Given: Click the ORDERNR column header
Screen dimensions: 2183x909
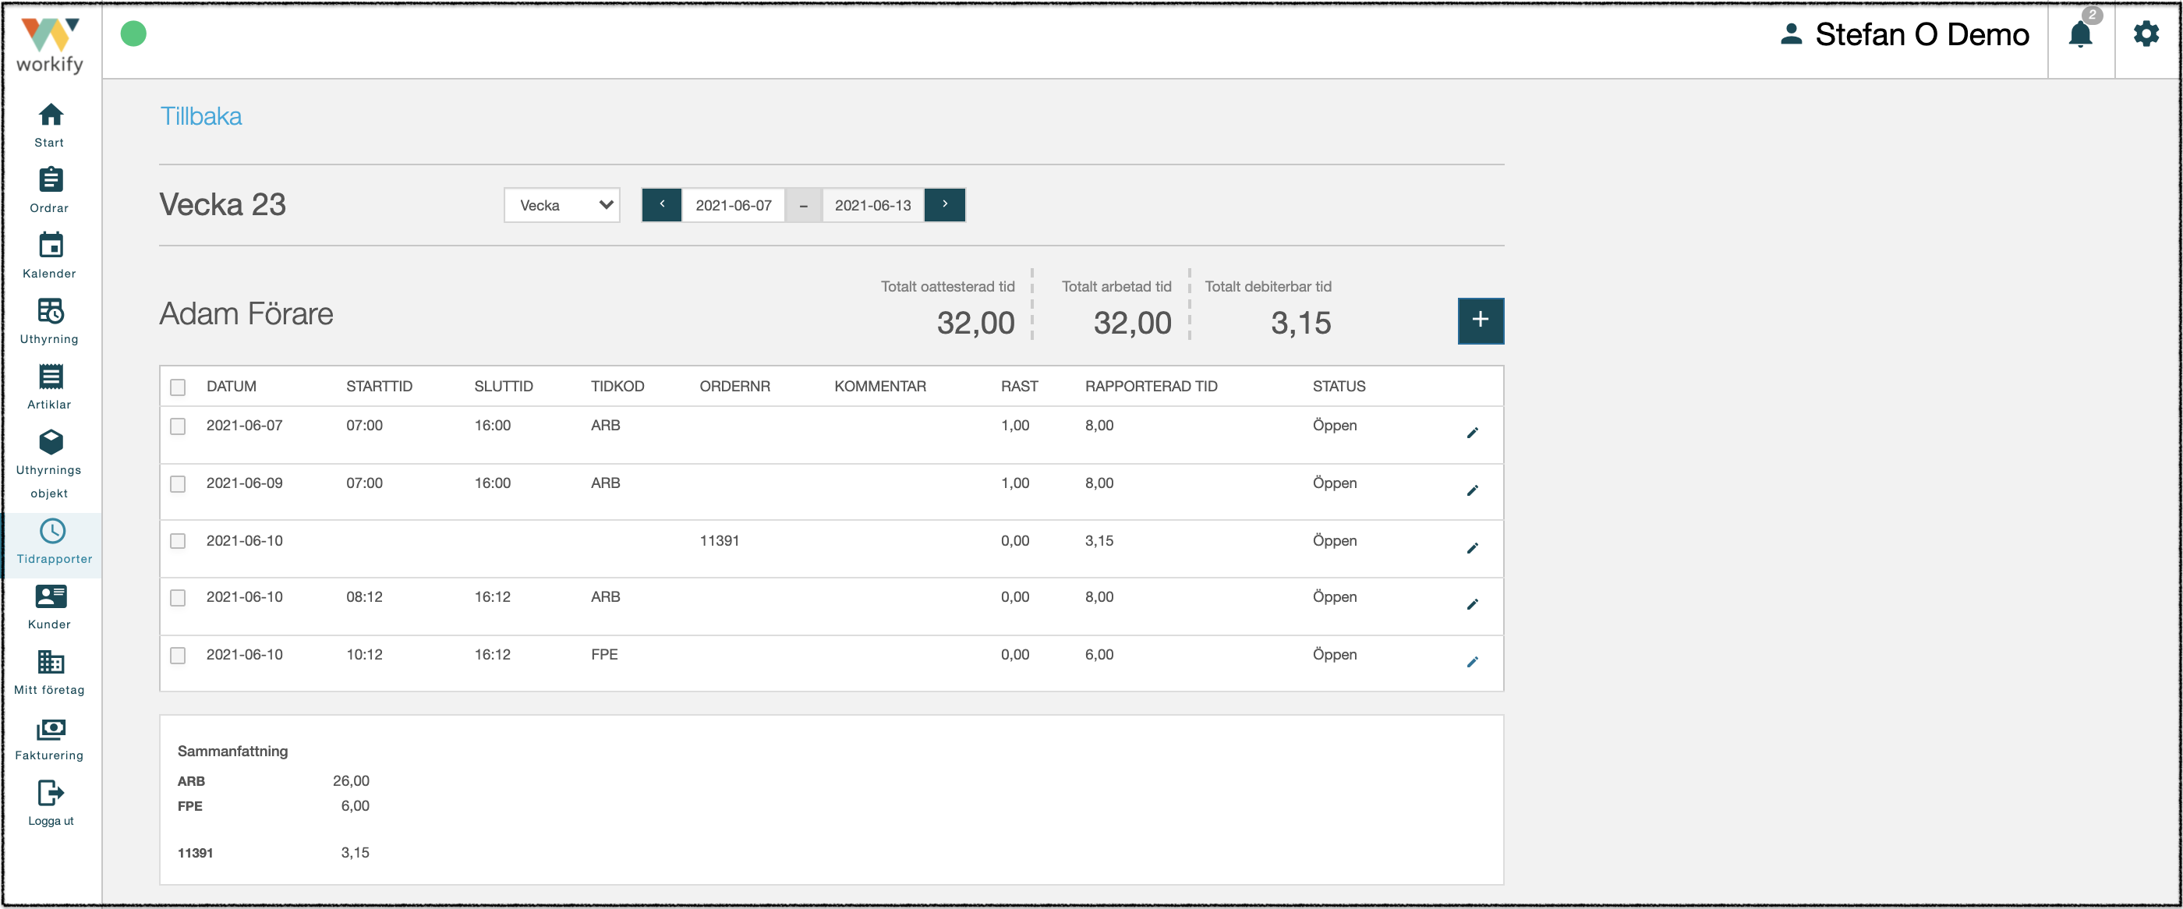Looking at the screenshot, I should [x=734, y=387].
